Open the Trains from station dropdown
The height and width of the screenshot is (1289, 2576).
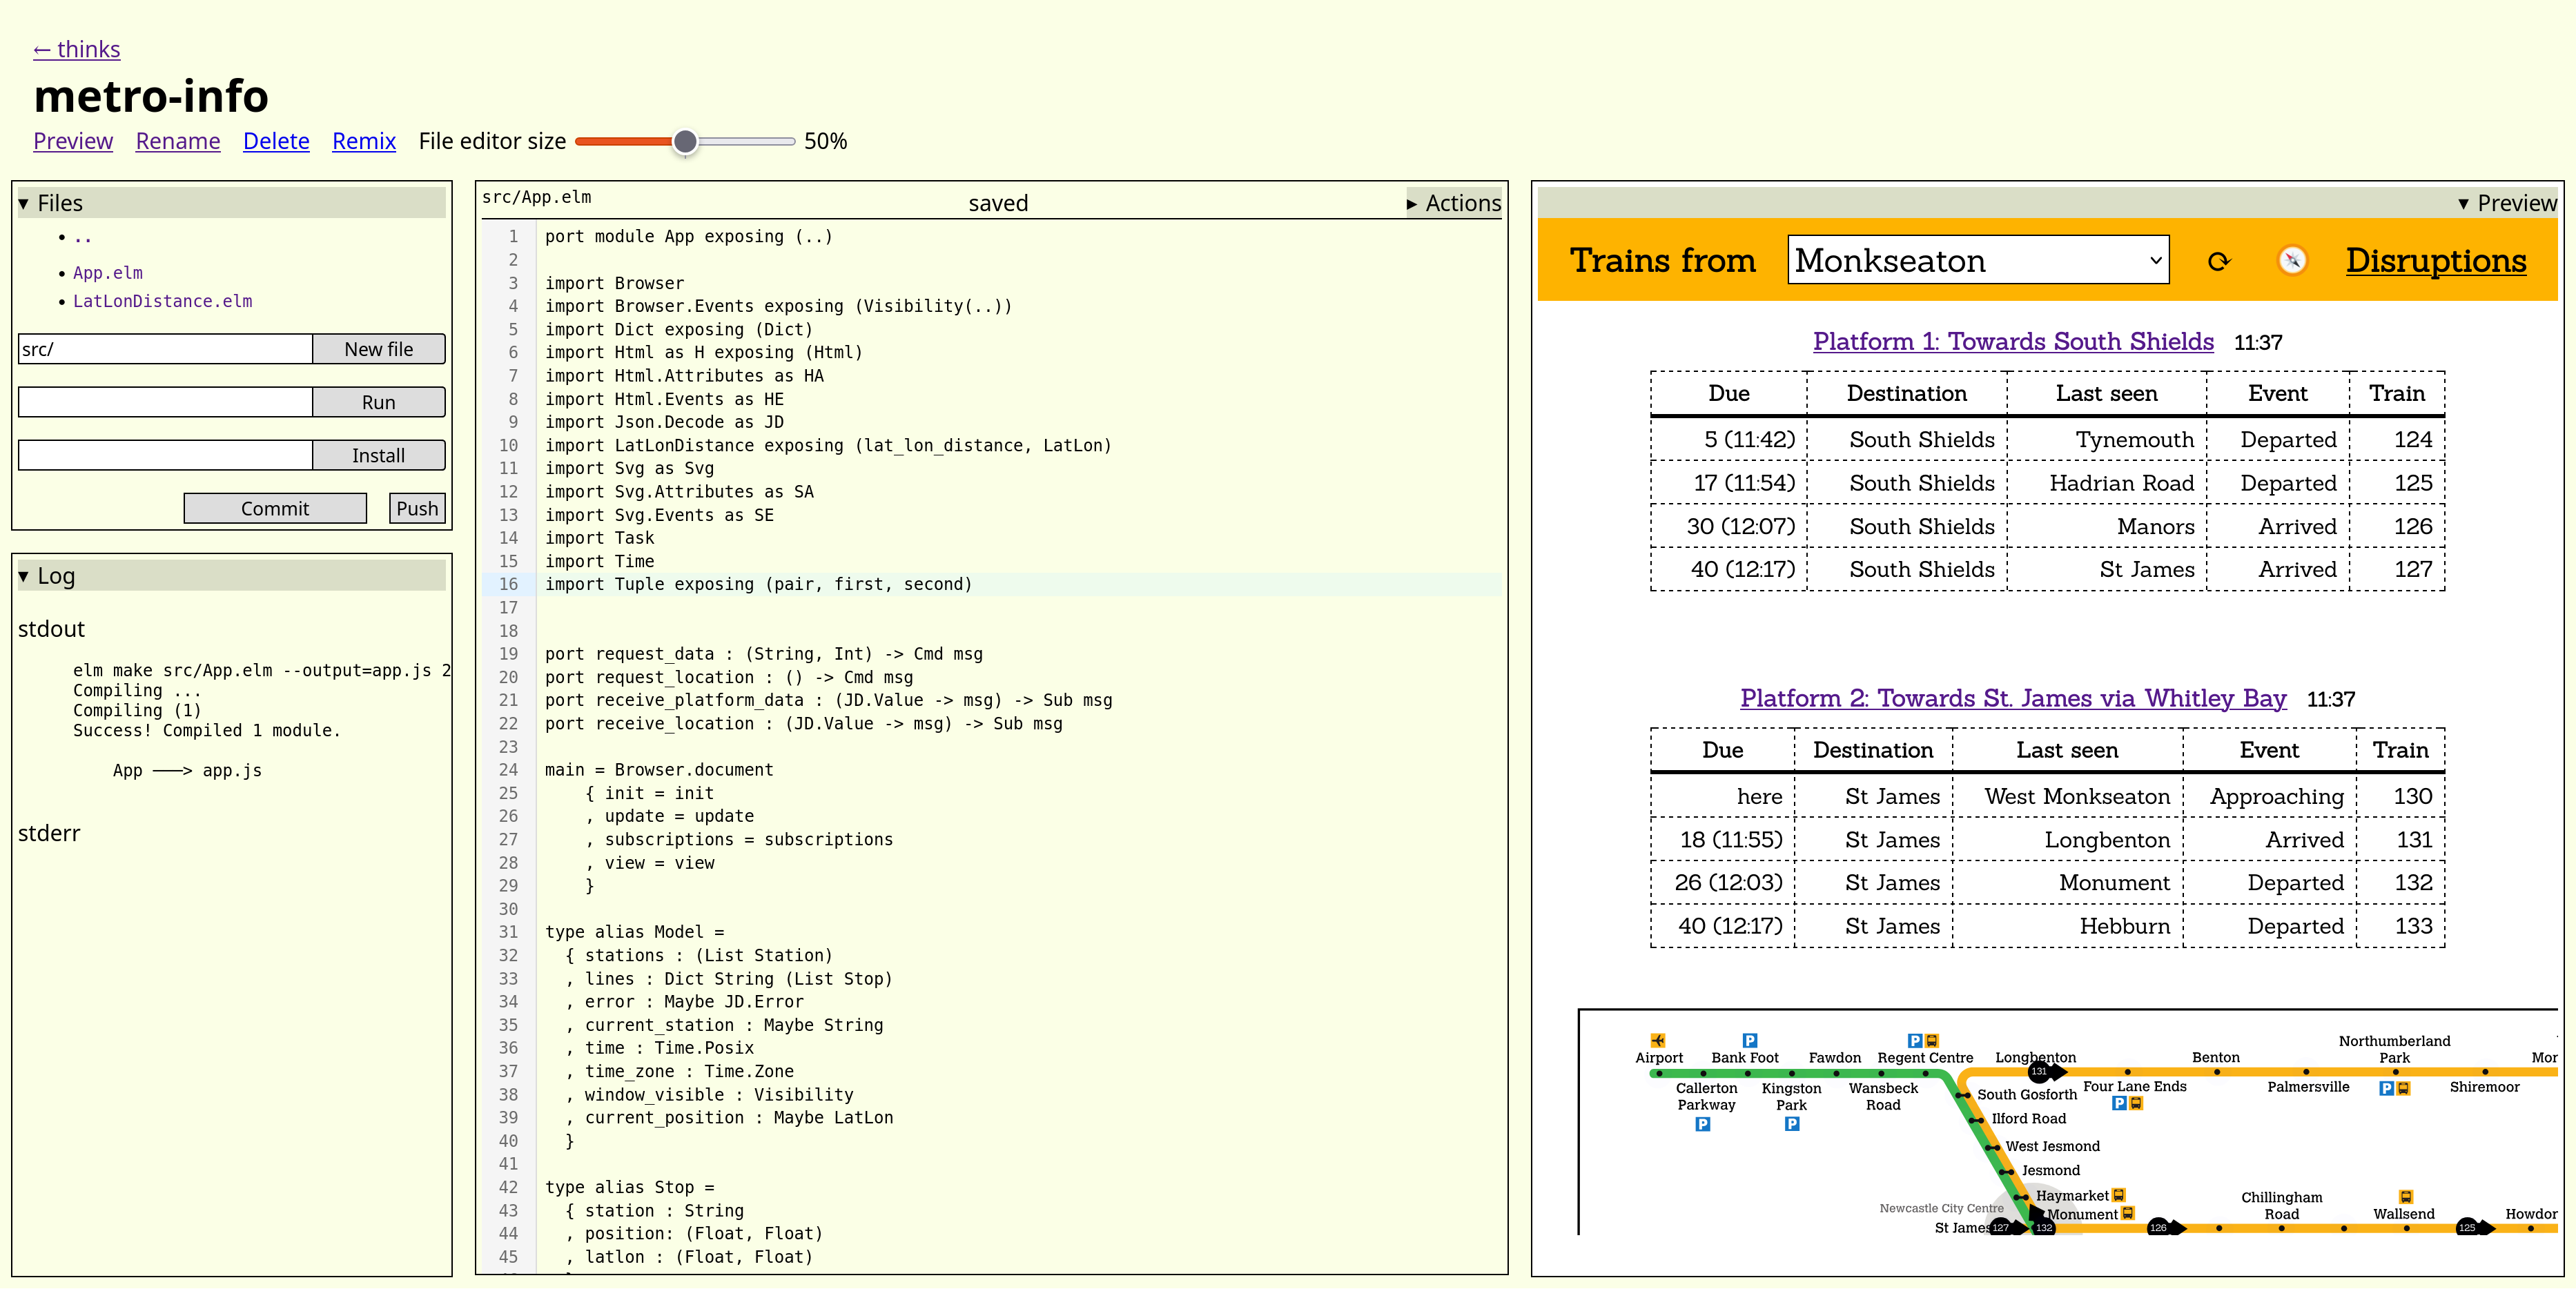coord(1977,261)
